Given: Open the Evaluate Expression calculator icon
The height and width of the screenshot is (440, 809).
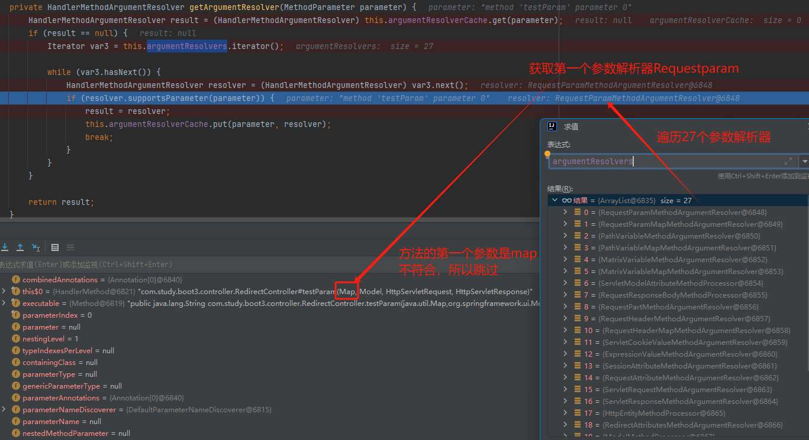Looking at the screenshot, I should click(x=55, y=247).
